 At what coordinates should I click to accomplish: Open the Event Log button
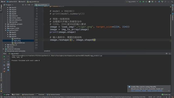166,94
